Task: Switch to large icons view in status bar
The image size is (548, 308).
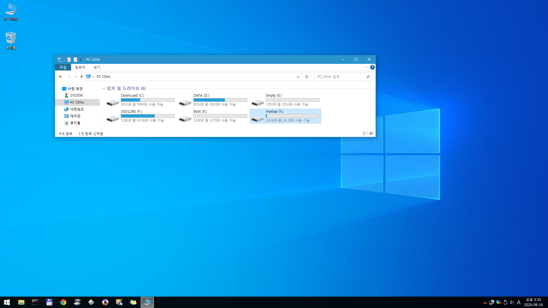Action: tap(371, 133)
